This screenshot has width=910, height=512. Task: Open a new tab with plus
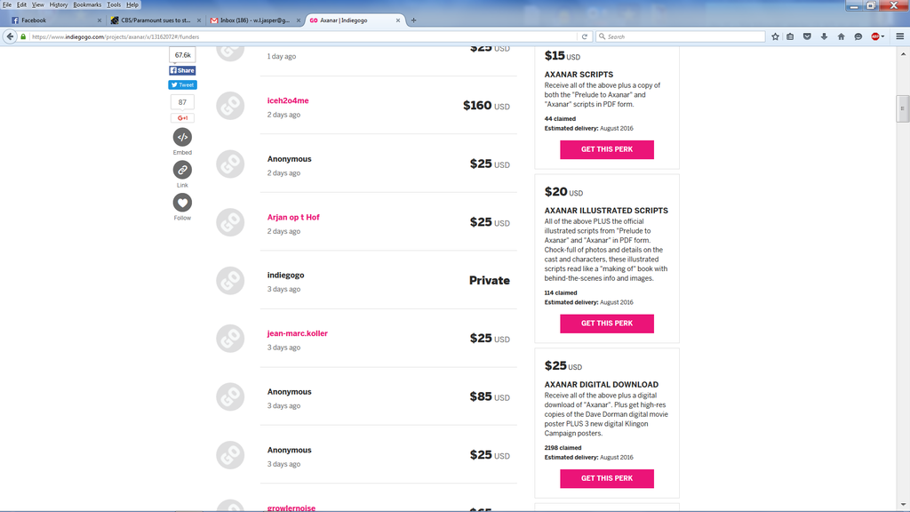pyautogui.click(x=414, y=20)
